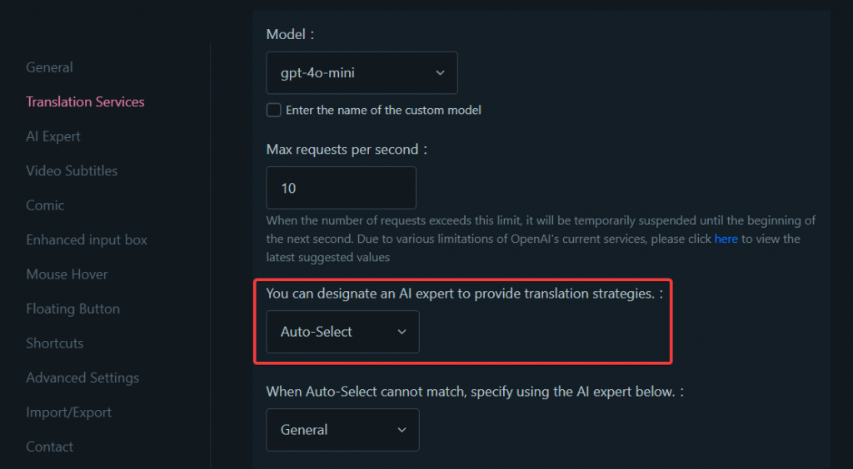This screenshot has width=853, height=469.
Task: Open Enhanced input box settings
Action: click(x=87, y=239)
